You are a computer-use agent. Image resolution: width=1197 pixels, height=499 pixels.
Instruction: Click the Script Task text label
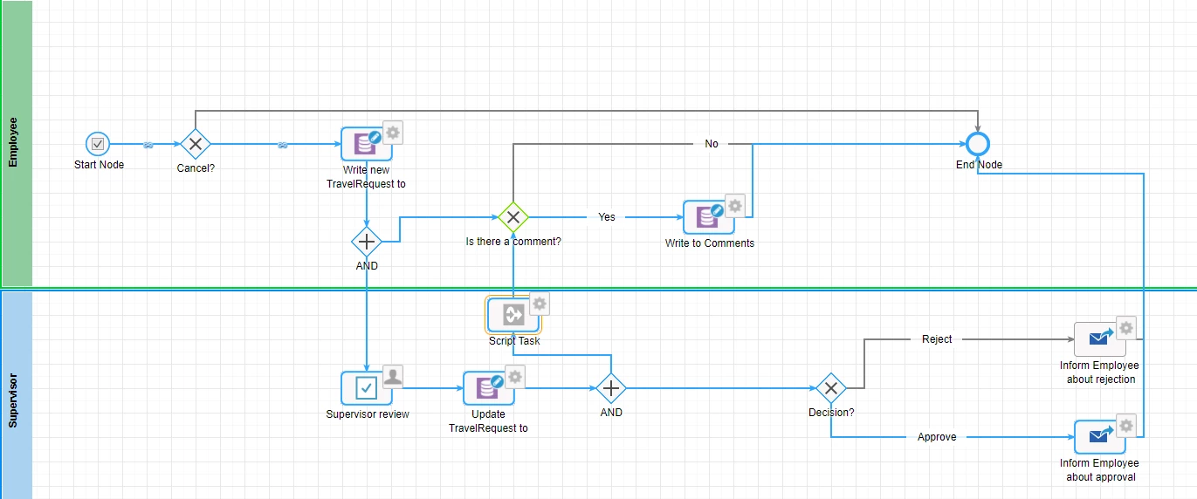514,341
